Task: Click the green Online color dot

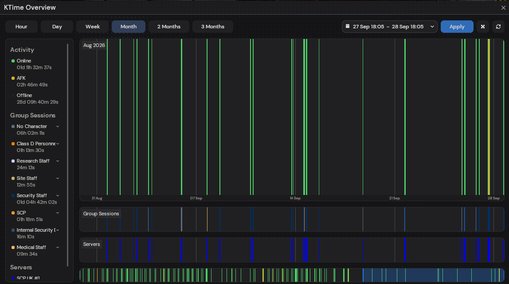Action: point(13,61)
